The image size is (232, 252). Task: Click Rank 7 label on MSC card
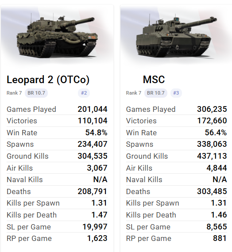(x=134, y=93)
